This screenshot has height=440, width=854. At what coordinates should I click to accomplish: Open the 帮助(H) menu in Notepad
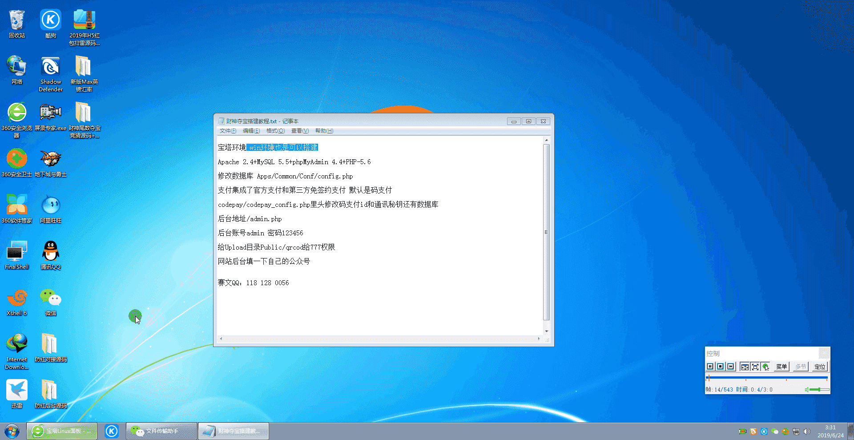[x=324, y=131]
